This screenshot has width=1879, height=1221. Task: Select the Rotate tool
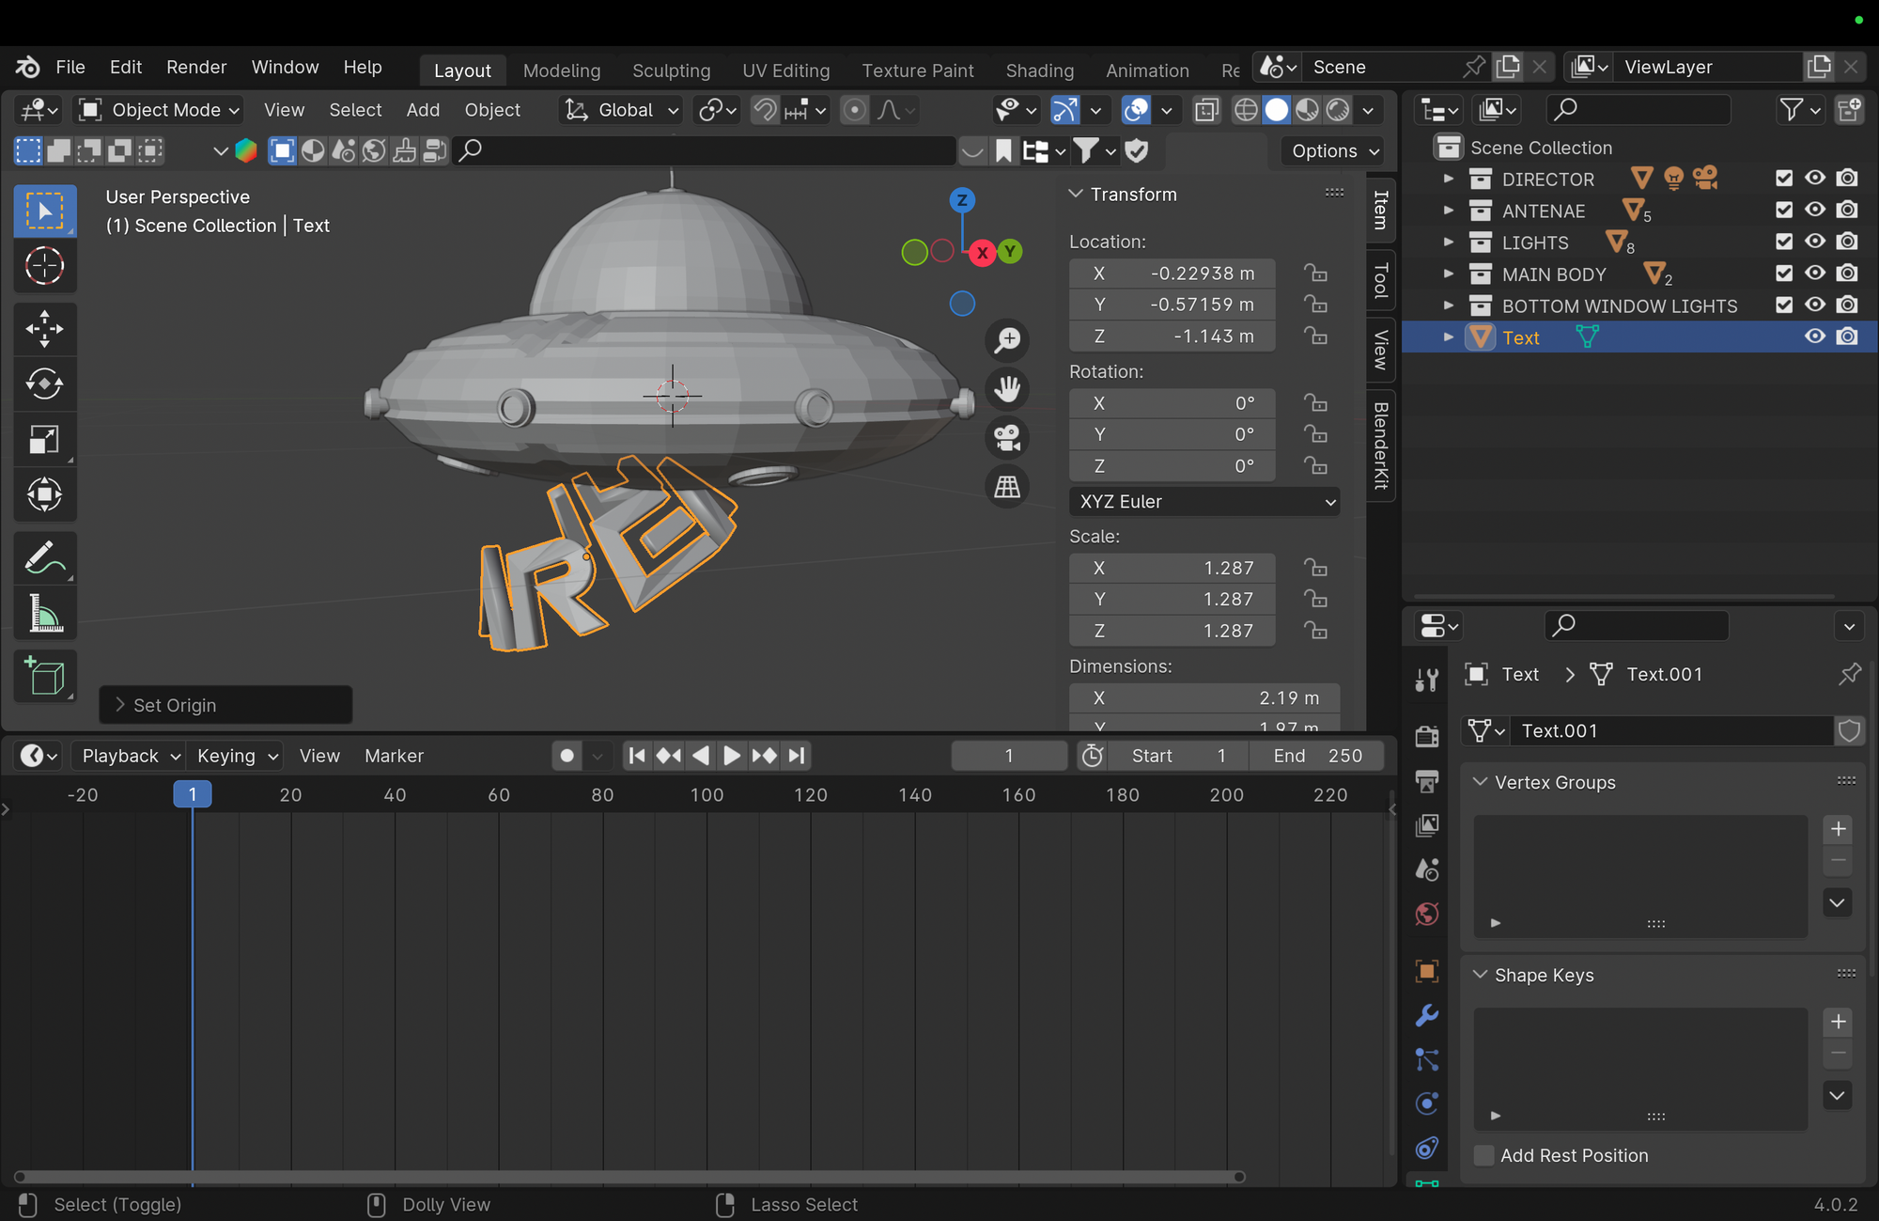[45, 384]
